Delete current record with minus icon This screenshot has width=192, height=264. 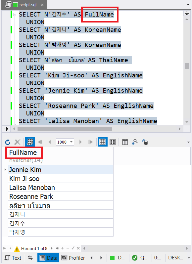pos(68,248)
